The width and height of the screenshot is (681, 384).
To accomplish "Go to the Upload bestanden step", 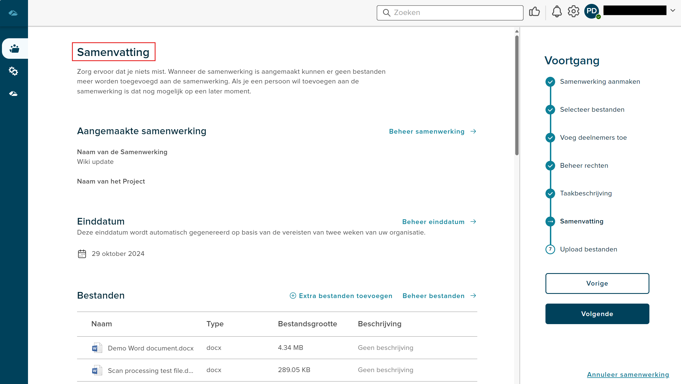I will (588, 249).
